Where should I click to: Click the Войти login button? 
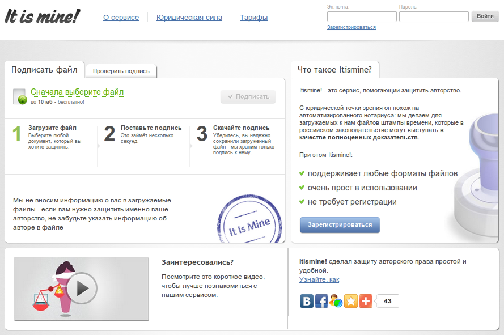pos(485,16)
